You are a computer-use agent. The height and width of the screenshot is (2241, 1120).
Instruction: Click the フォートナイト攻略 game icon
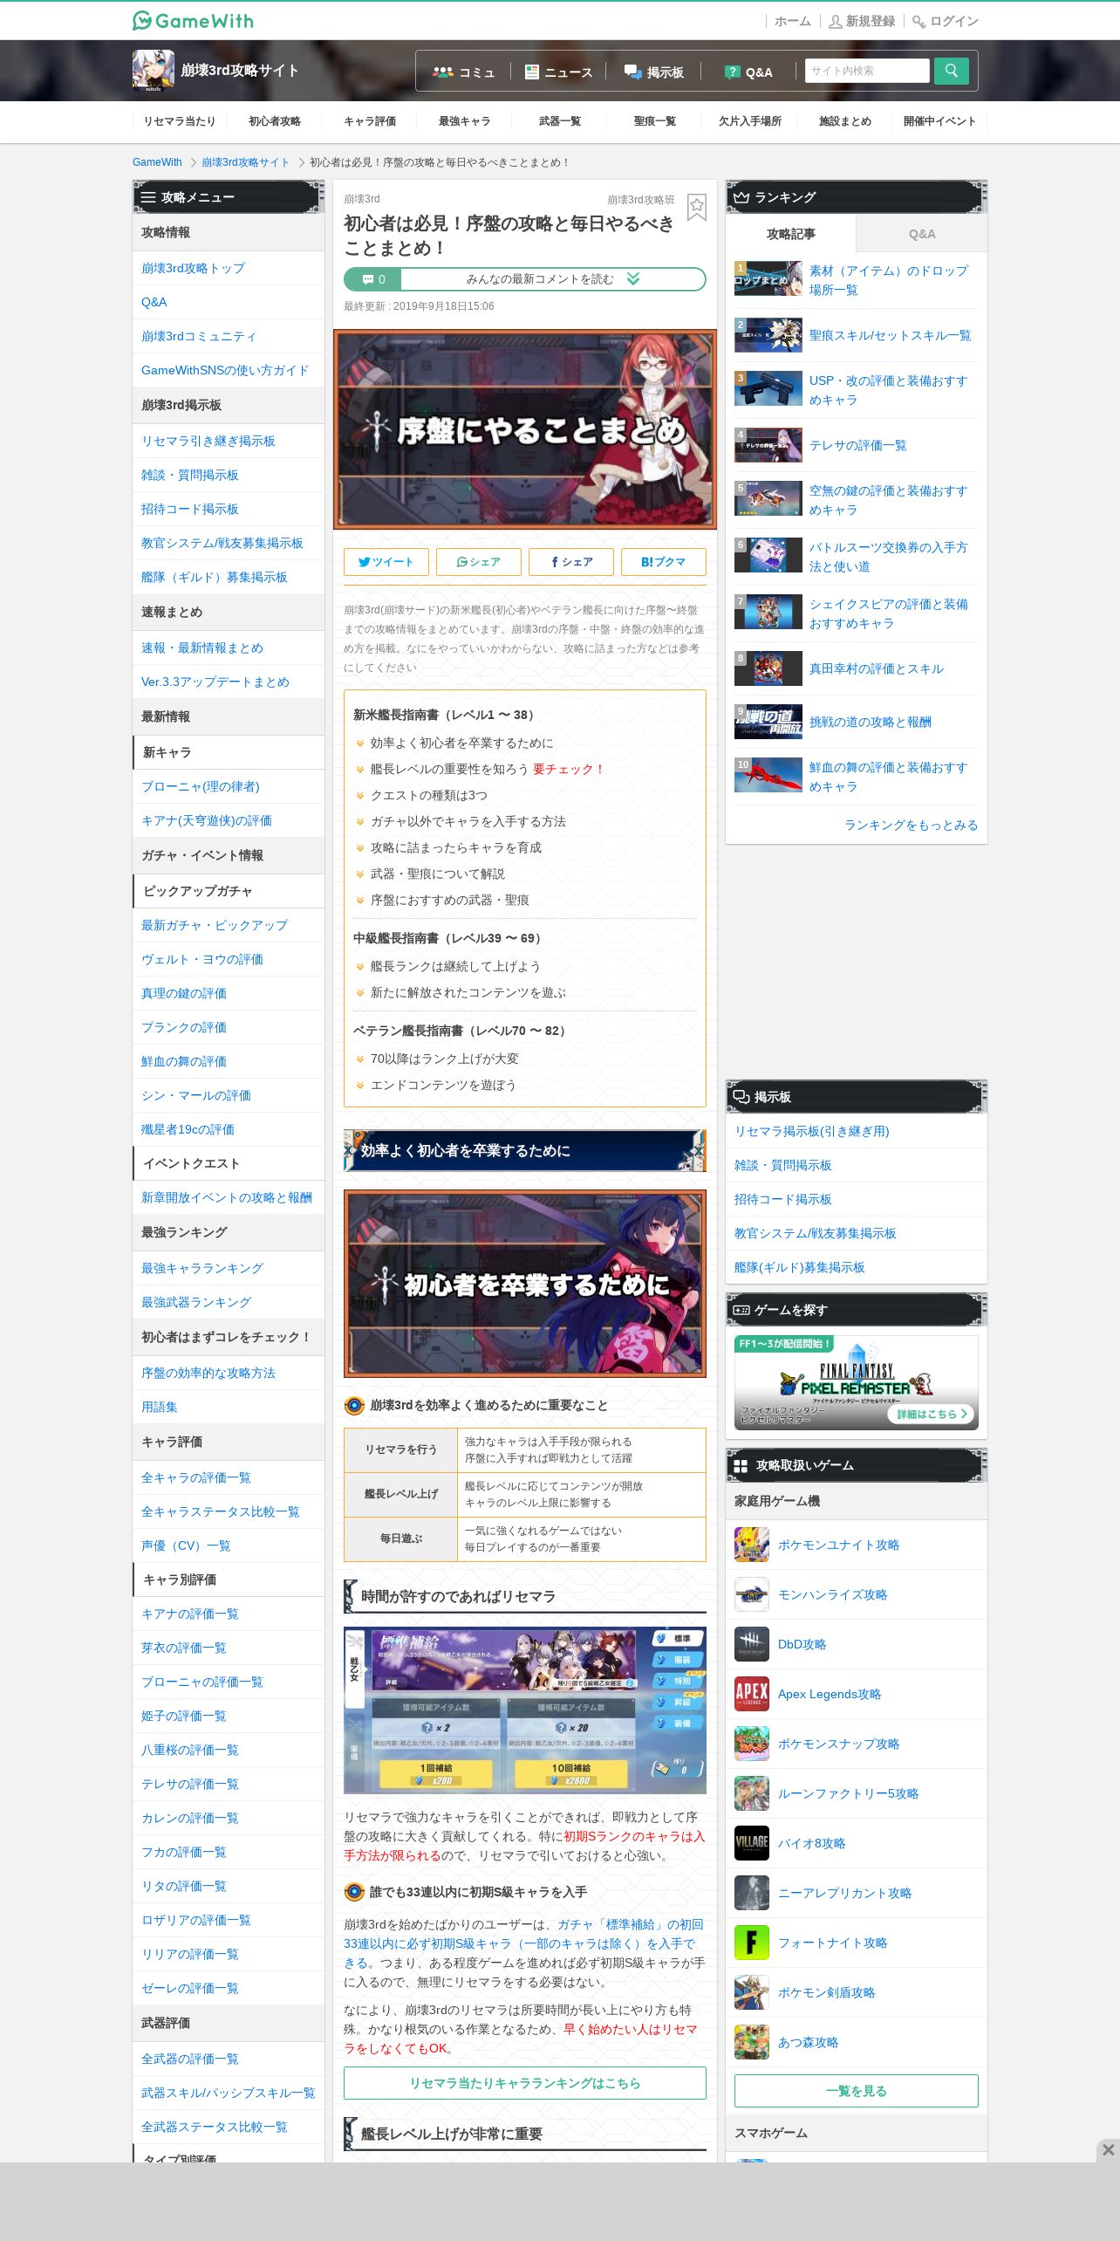(x=751, y=1943)
